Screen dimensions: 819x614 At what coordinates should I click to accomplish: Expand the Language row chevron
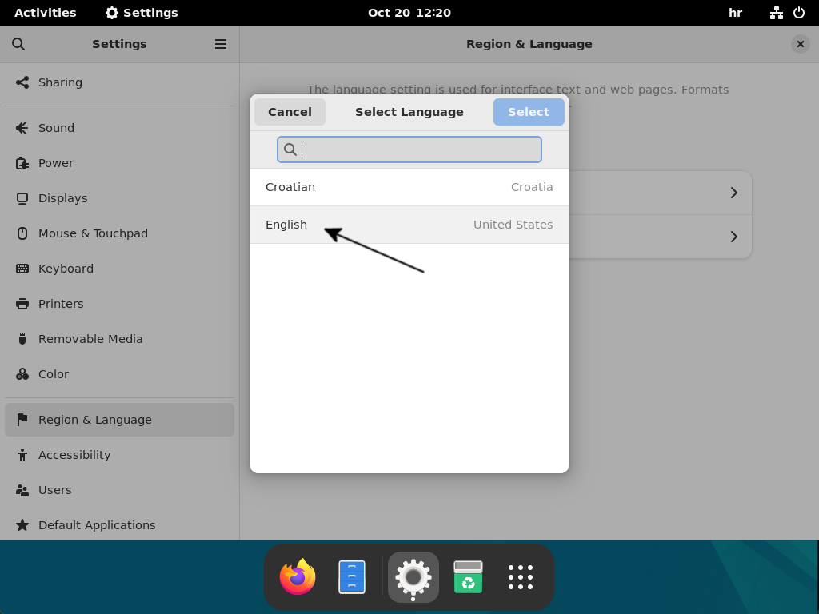tap(733, 193)
